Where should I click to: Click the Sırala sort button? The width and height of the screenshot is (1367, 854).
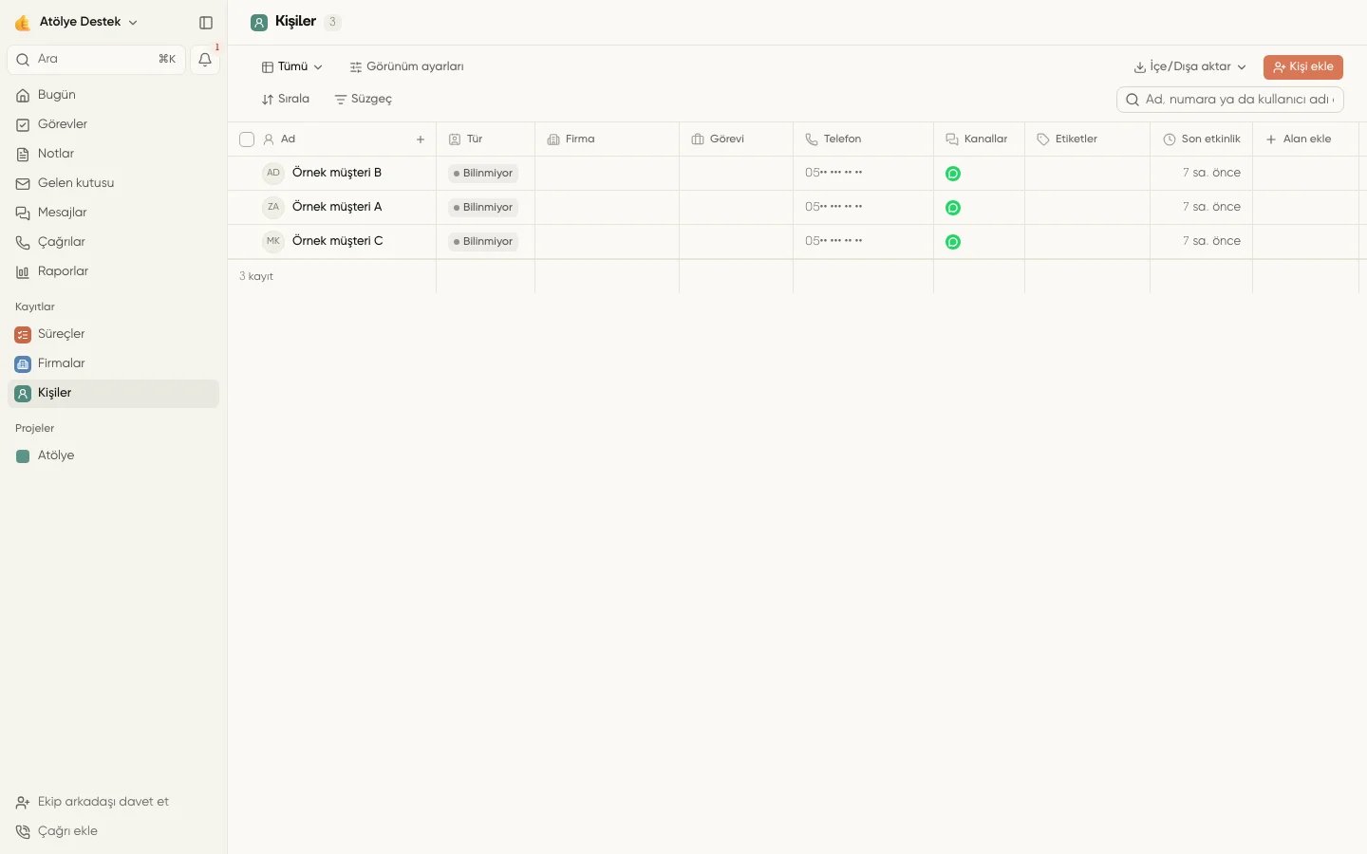286,100
